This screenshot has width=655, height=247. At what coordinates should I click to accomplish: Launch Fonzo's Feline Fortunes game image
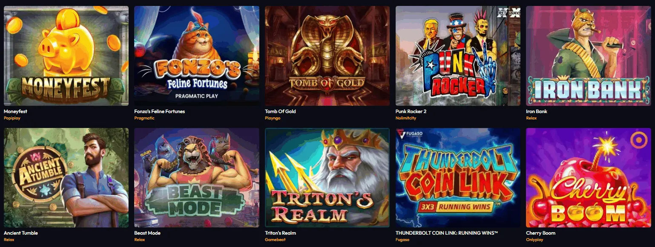pyautogui.click(x=197, y=56)
